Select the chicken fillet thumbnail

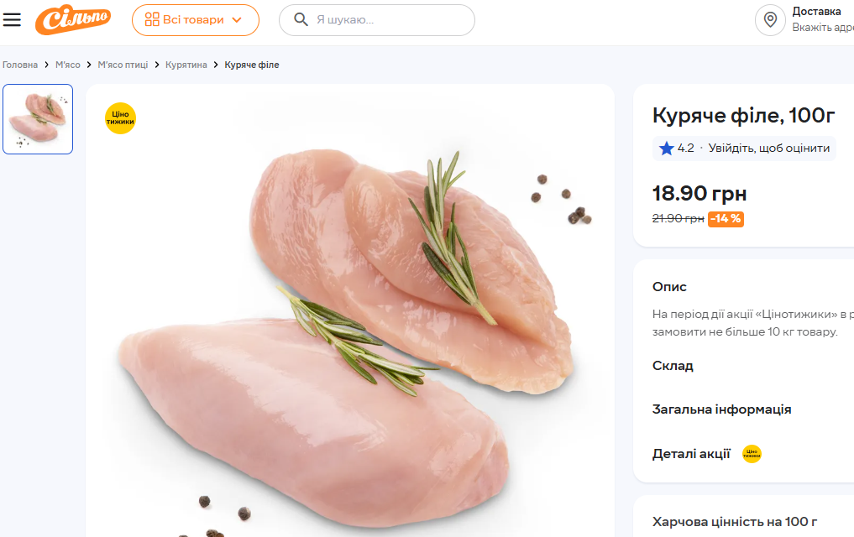(x=38, y=119)
